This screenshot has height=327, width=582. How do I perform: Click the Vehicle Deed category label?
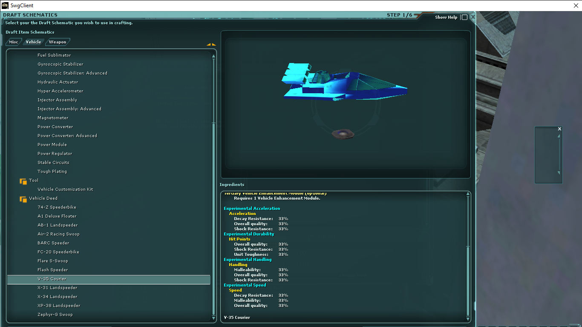[x=43, y=198]
